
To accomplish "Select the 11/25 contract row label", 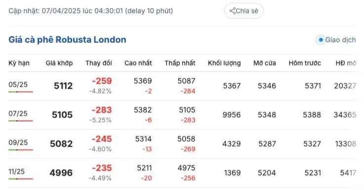I will [x=16, y=171].
